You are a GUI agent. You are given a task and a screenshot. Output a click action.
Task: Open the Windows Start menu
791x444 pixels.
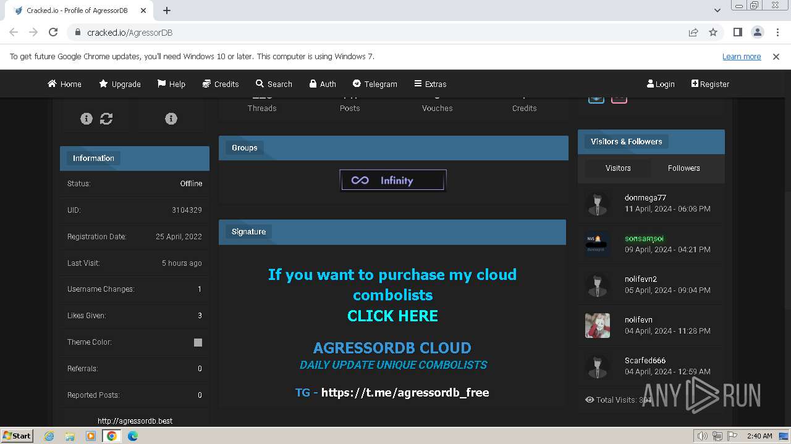click(17, 435)
